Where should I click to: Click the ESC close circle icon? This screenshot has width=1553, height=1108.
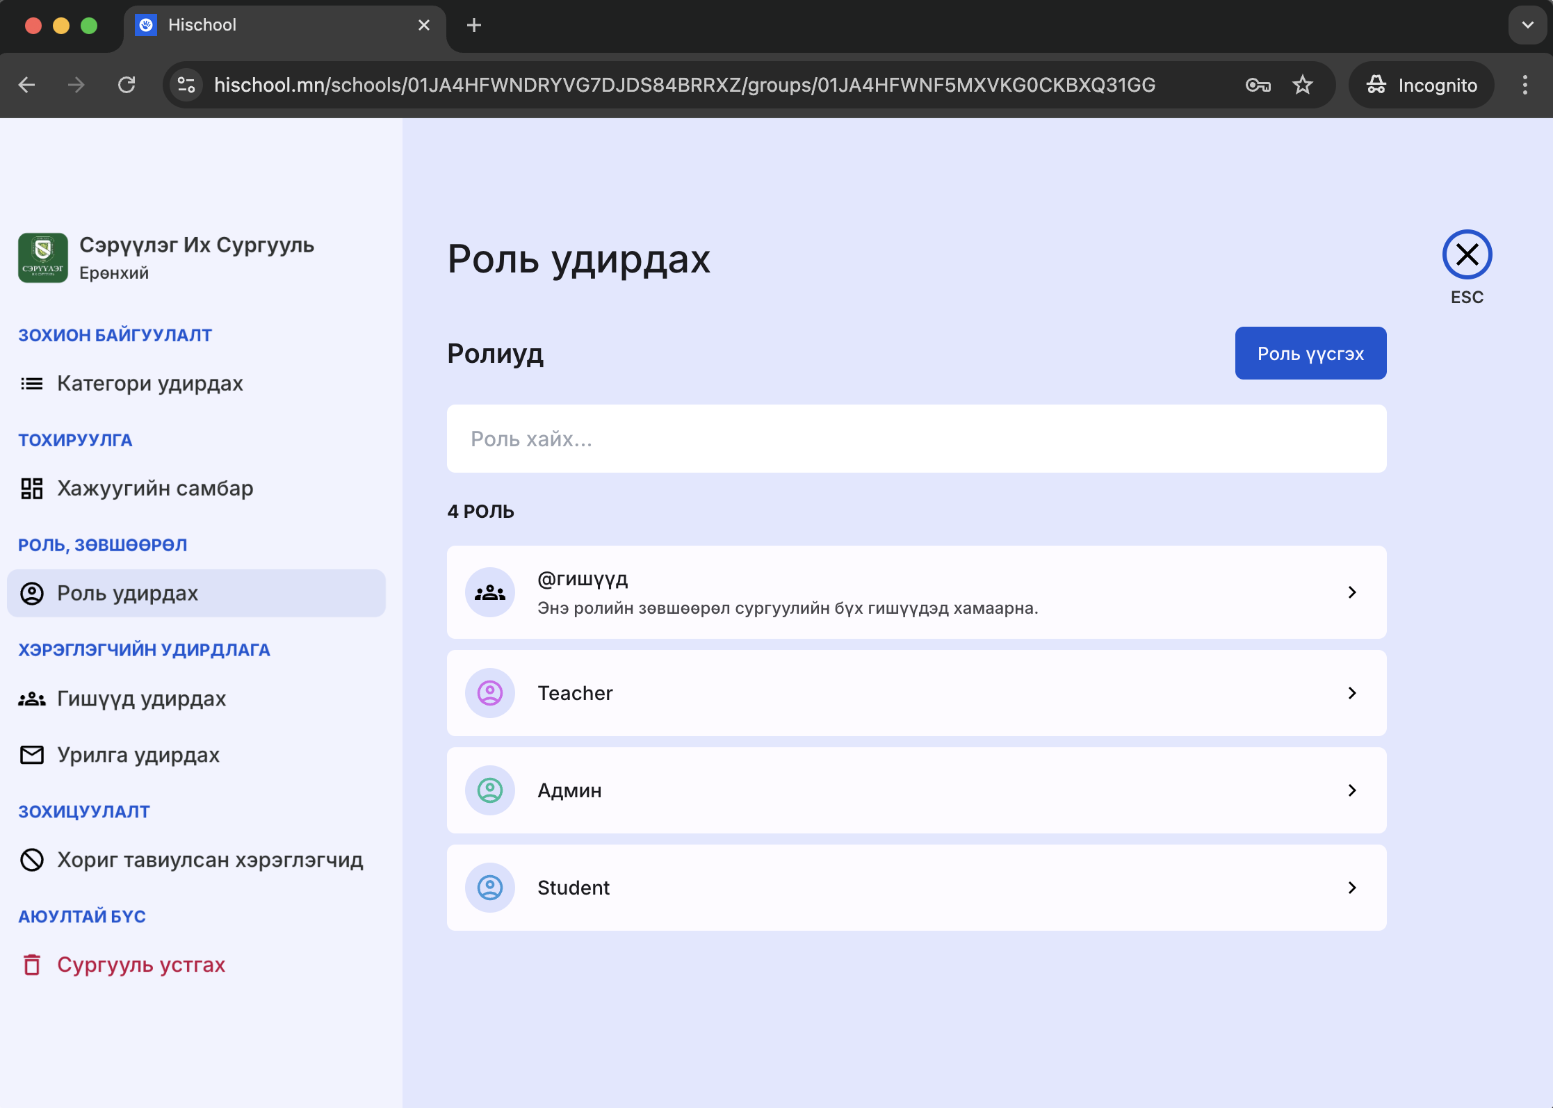(x=1467, y=254)
